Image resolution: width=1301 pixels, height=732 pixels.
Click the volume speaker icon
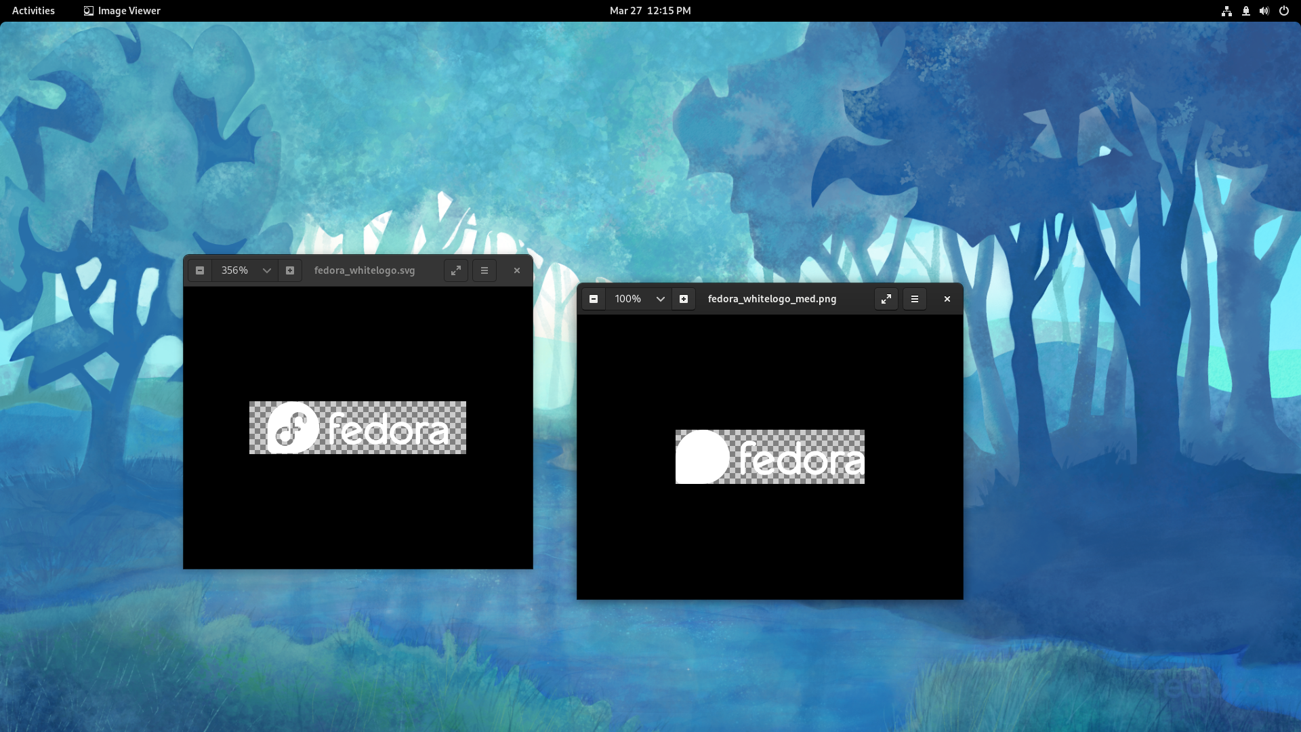[x=1264, y=11]
